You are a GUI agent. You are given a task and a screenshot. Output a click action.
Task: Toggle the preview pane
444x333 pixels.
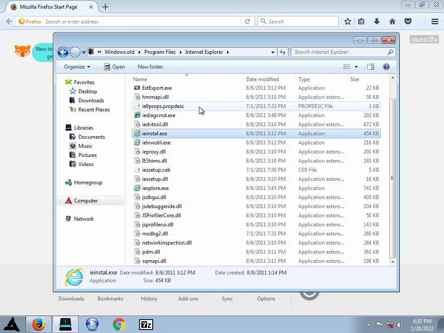371,67
